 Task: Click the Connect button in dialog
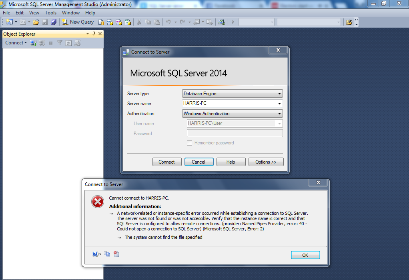(x=166, y=162)
